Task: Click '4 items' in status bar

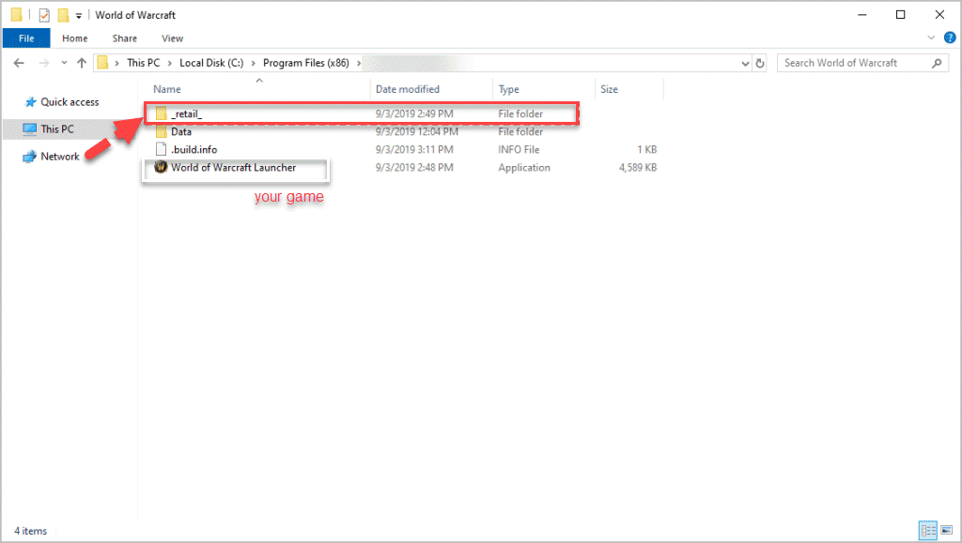Action: [31, 531]
